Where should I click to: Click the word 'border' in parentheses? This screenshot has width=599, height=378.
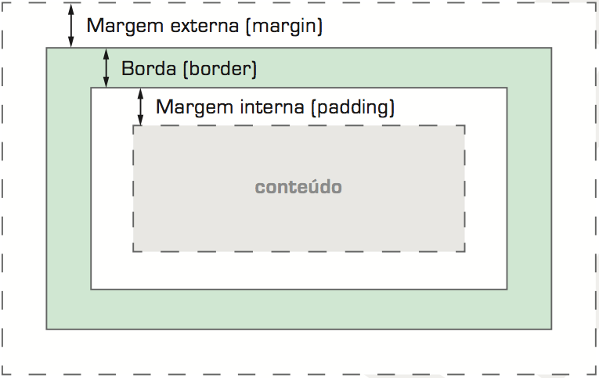[220, 69]
